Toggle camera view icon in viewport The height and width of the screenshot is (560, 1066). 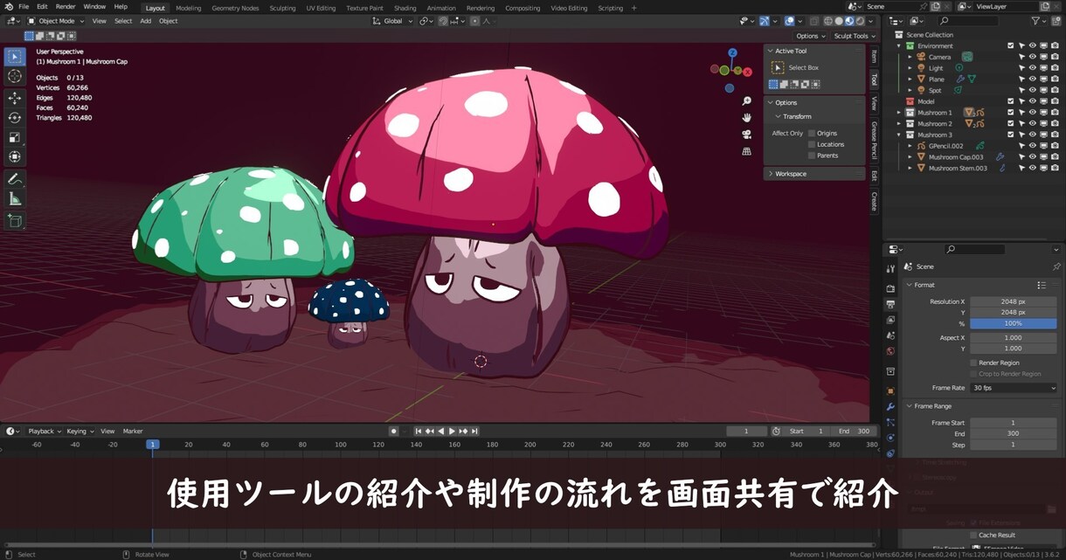pyautogui.click(x=747, y=134)
